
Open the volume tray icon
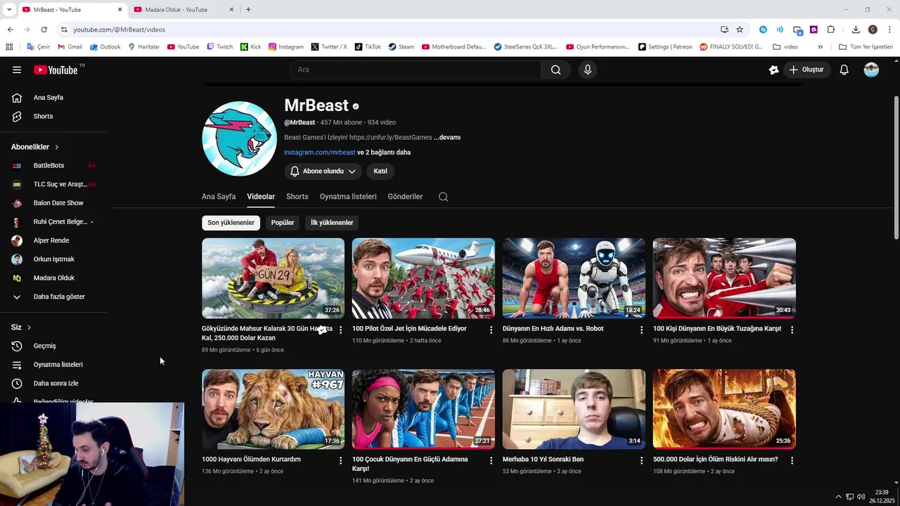(x=861, y=497)
